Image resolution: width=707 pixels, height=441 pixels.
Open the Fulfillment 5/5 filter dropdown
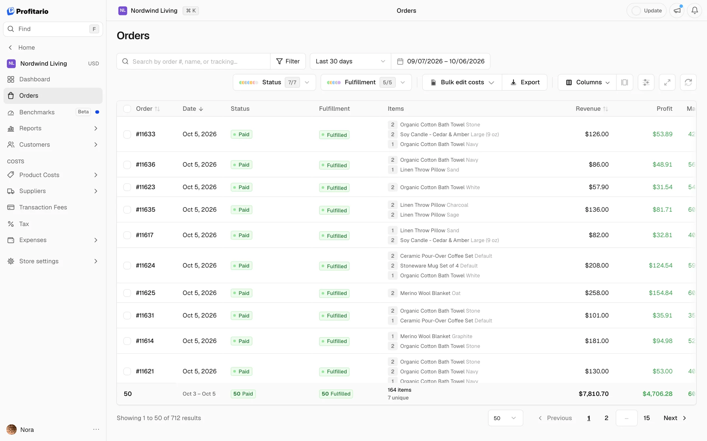coord(366,82)
